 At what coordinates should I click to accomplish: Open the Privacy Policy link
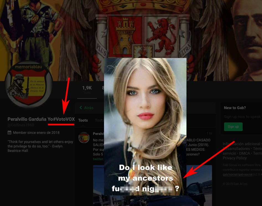click(x=235, y=158)
